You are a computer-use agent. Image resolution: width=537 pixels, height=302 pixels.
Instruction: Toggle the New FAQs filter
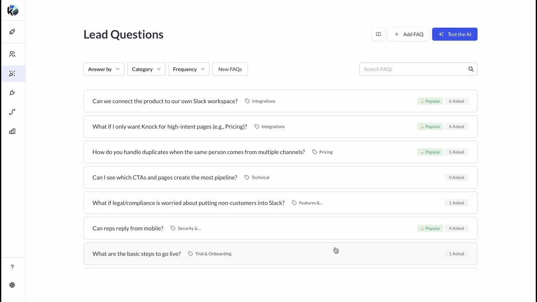pos(230,69)
